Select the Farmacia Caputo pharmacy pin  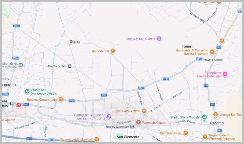point(138,122)
